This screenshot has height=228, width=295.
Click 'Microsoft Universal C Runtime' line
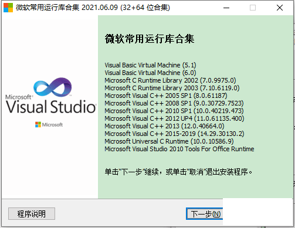point(169,141)
